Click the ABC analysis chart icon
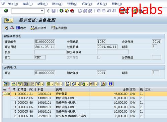 pos(103,84)
